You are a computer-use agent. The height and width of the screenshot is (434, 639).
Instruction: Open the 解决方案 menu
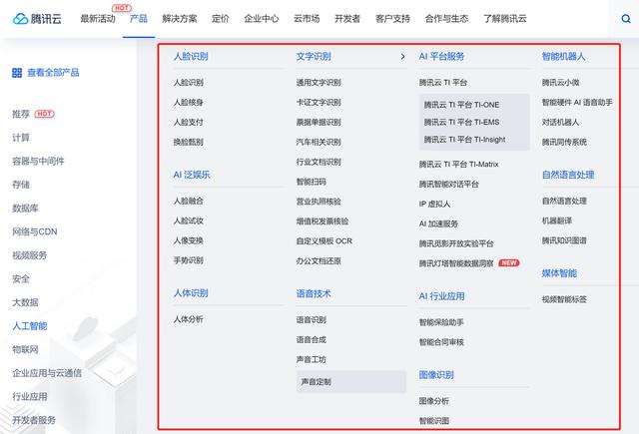[180, 19]
